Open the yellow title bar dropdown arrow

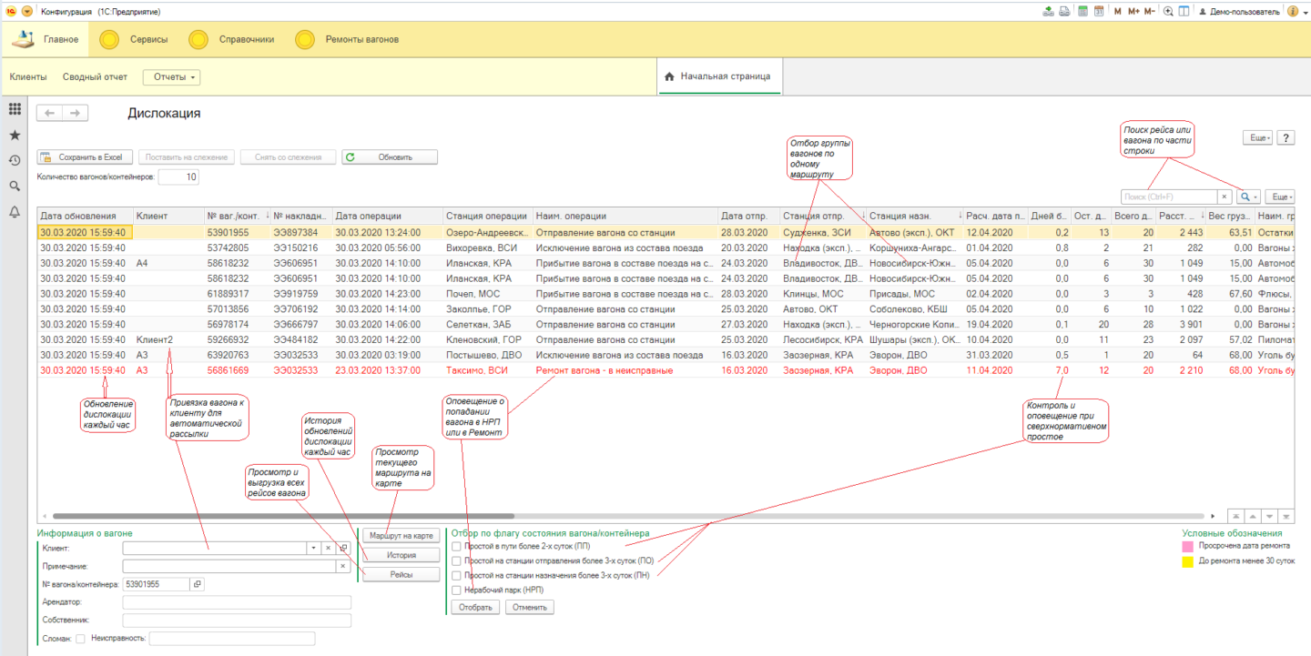[26, 11]
